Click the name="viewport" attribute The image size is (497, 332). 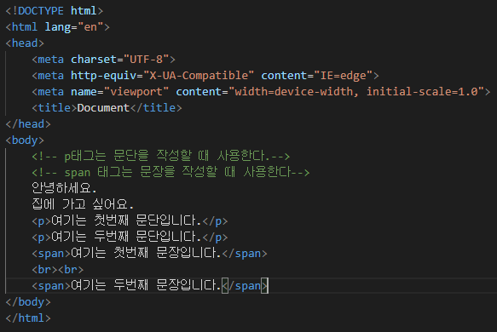click(x=120, y=92)
